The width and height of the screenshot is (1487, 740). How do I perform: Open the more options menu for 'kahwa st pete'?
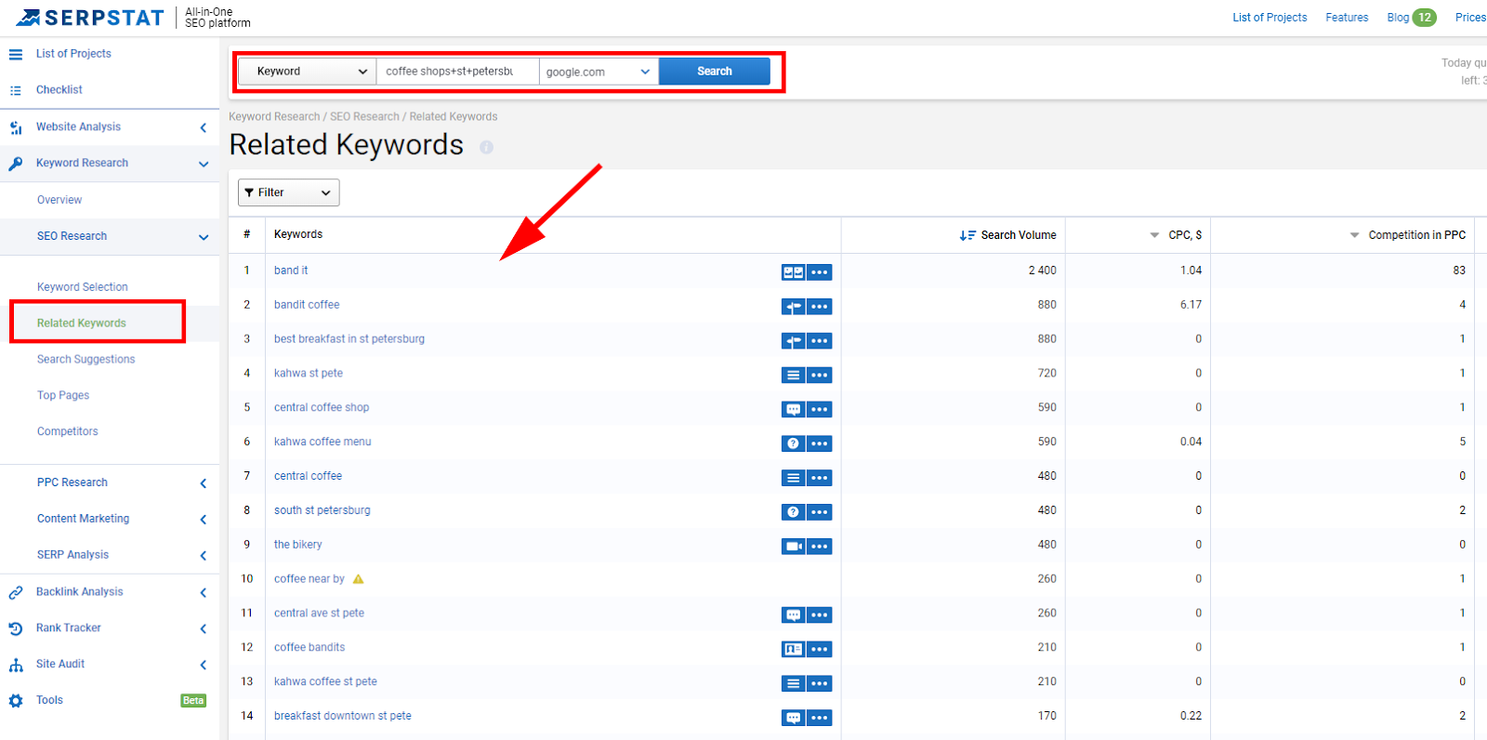click(819, 376)
